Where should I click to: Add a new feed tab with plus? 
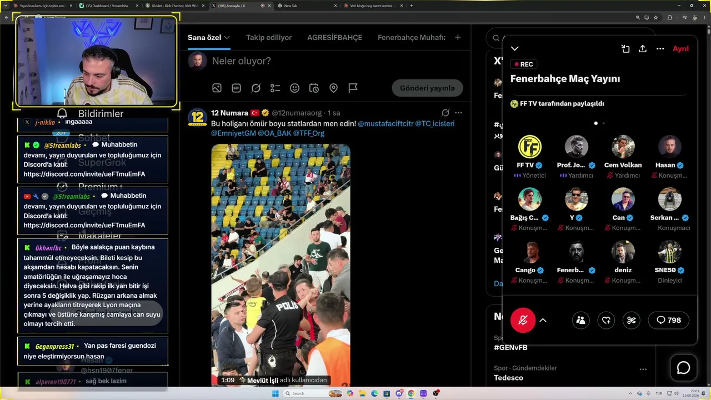click(x=458, y=38)
